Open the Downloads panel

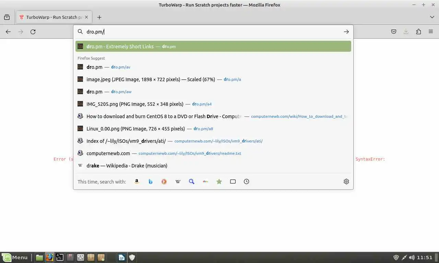[x=406, y=32]
